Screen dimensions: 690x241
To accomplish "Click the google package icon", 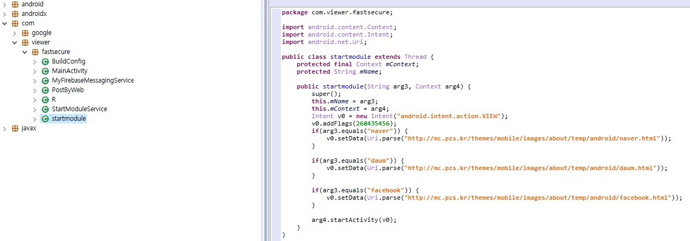I will point(25,33).
